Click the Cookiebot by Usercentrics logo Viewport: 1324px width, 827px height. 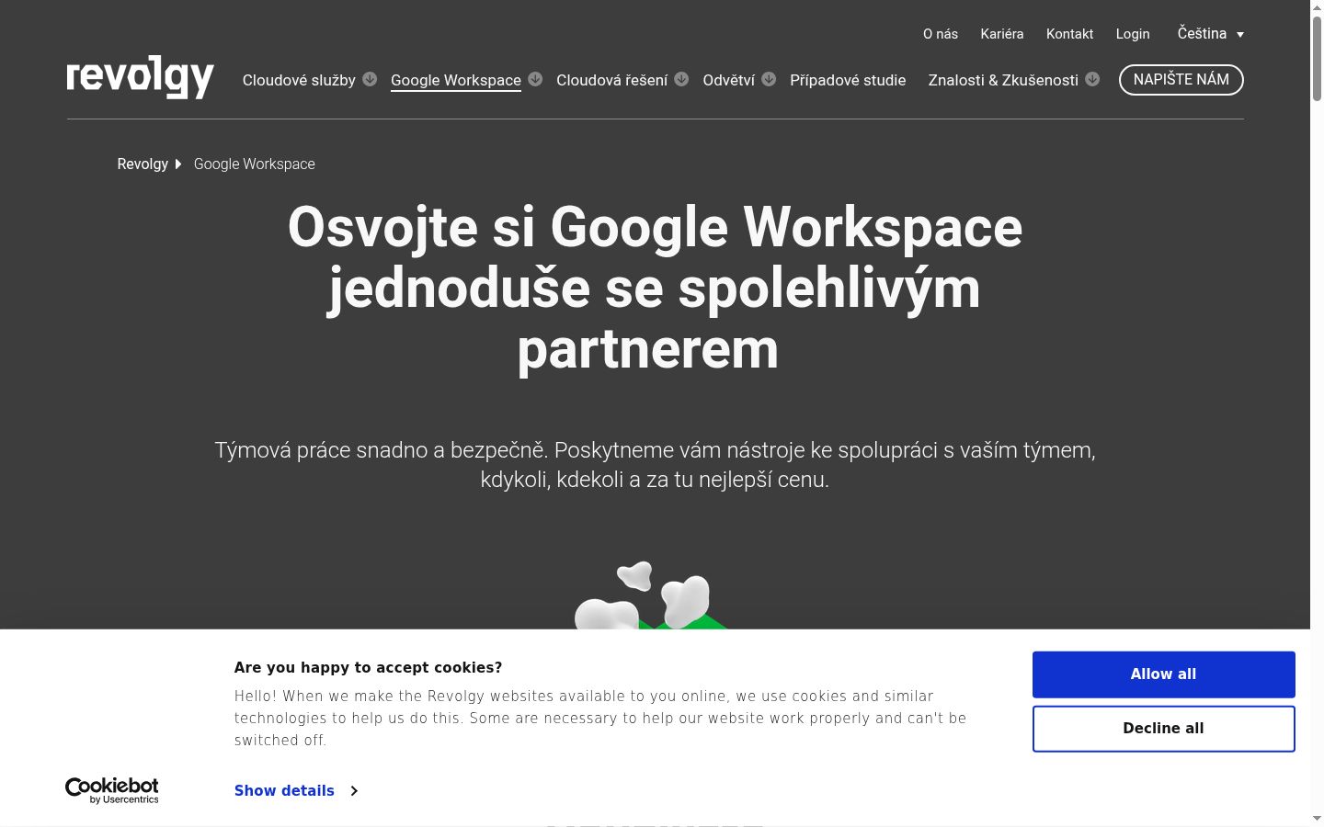[112, 790]
